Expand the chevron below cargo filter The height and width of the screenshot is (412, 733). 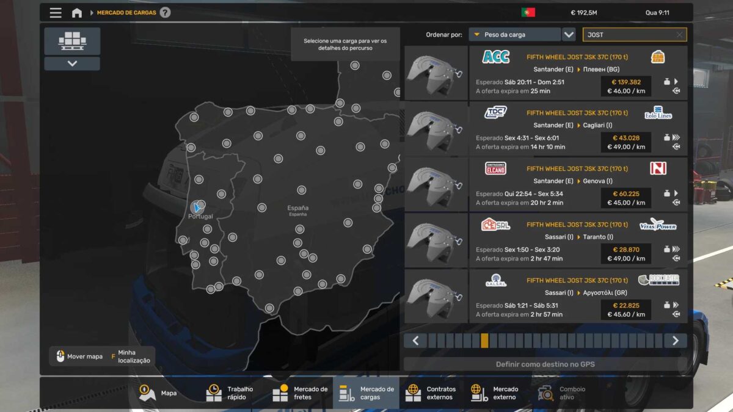tap(72, 63)
